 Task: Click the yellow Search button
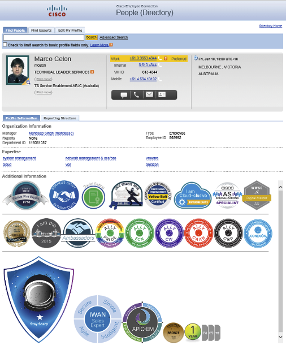[92, 37]
